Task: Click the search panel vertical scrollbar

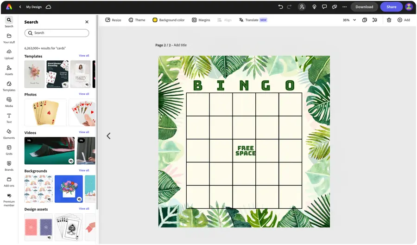Action: click(x=97, y=112)
